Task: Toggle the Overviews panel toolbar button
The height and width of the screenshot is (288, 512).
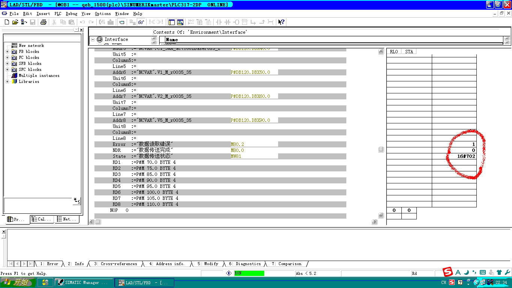Action: [172, 22]
